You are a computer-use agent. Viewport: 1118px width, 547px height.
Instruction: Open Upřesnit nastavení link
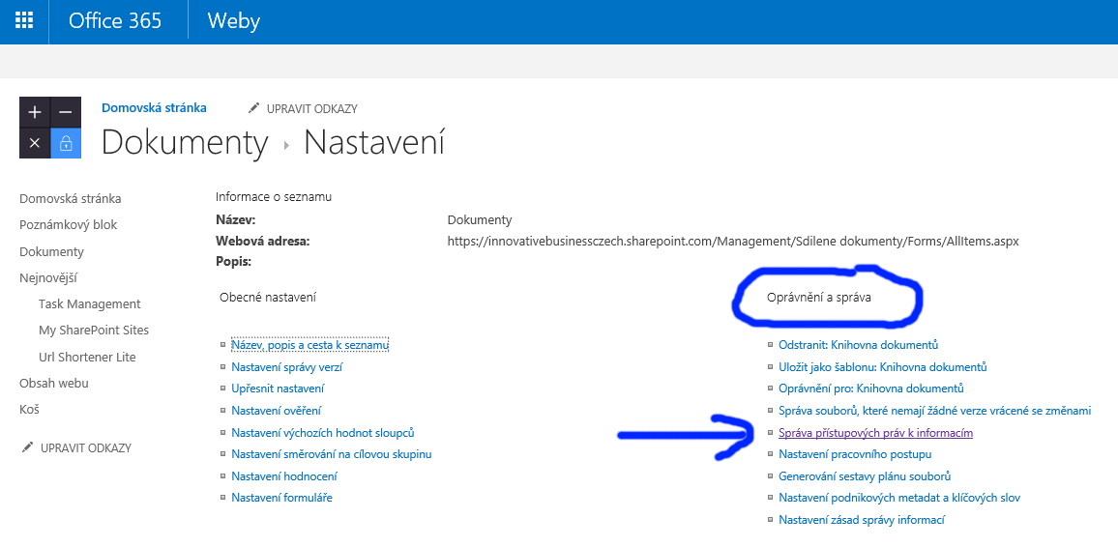[x=279, y=389]
